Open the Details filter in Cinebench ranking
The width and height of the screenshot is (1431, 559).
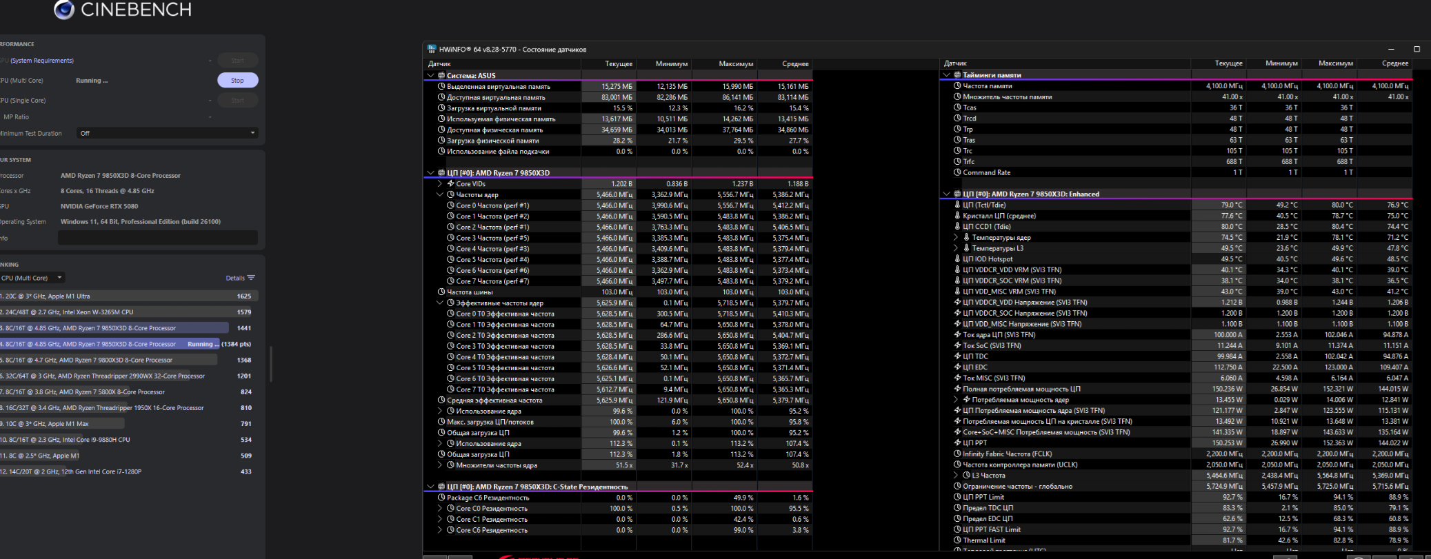(240, 278)
